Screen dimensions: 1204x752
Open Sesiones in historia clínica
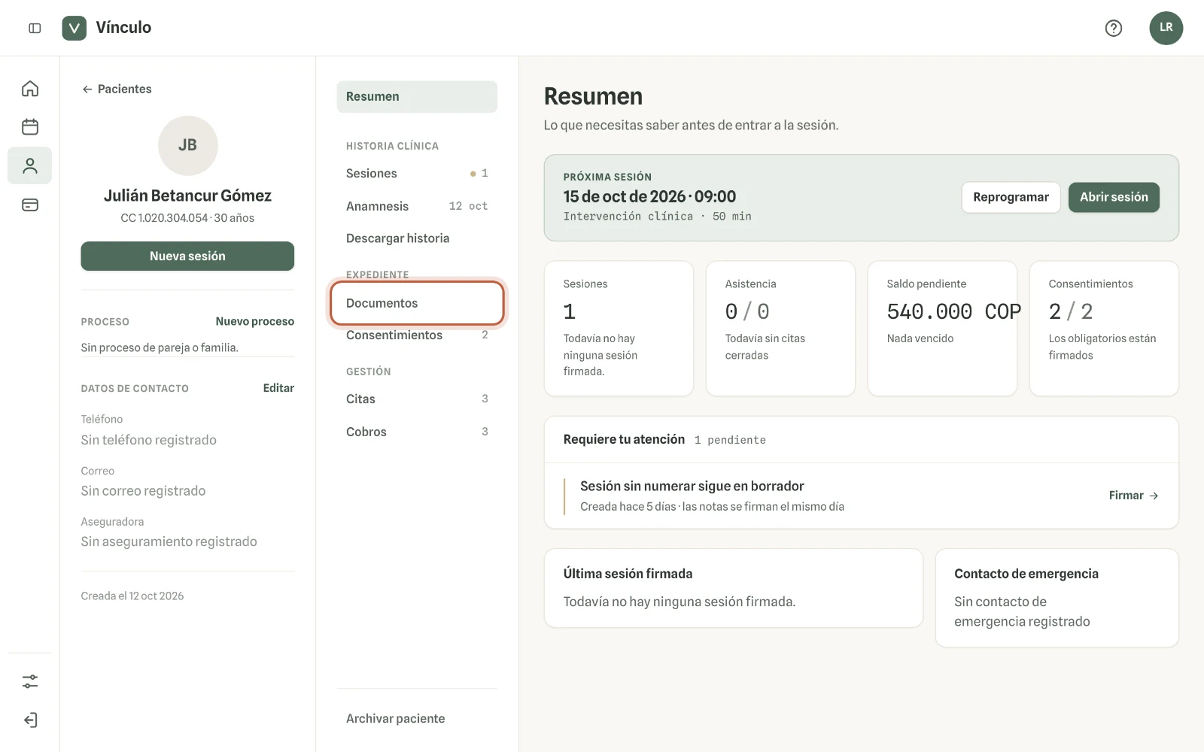[417, 173]
